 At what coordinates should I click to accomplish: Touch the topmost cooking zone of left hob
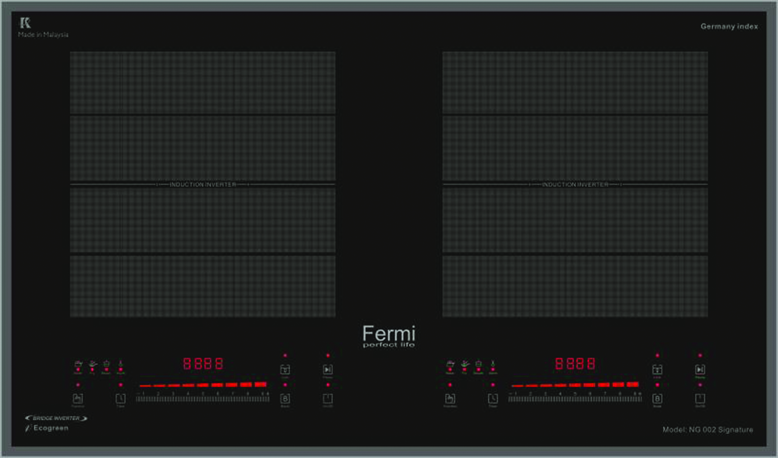point(203,83)
